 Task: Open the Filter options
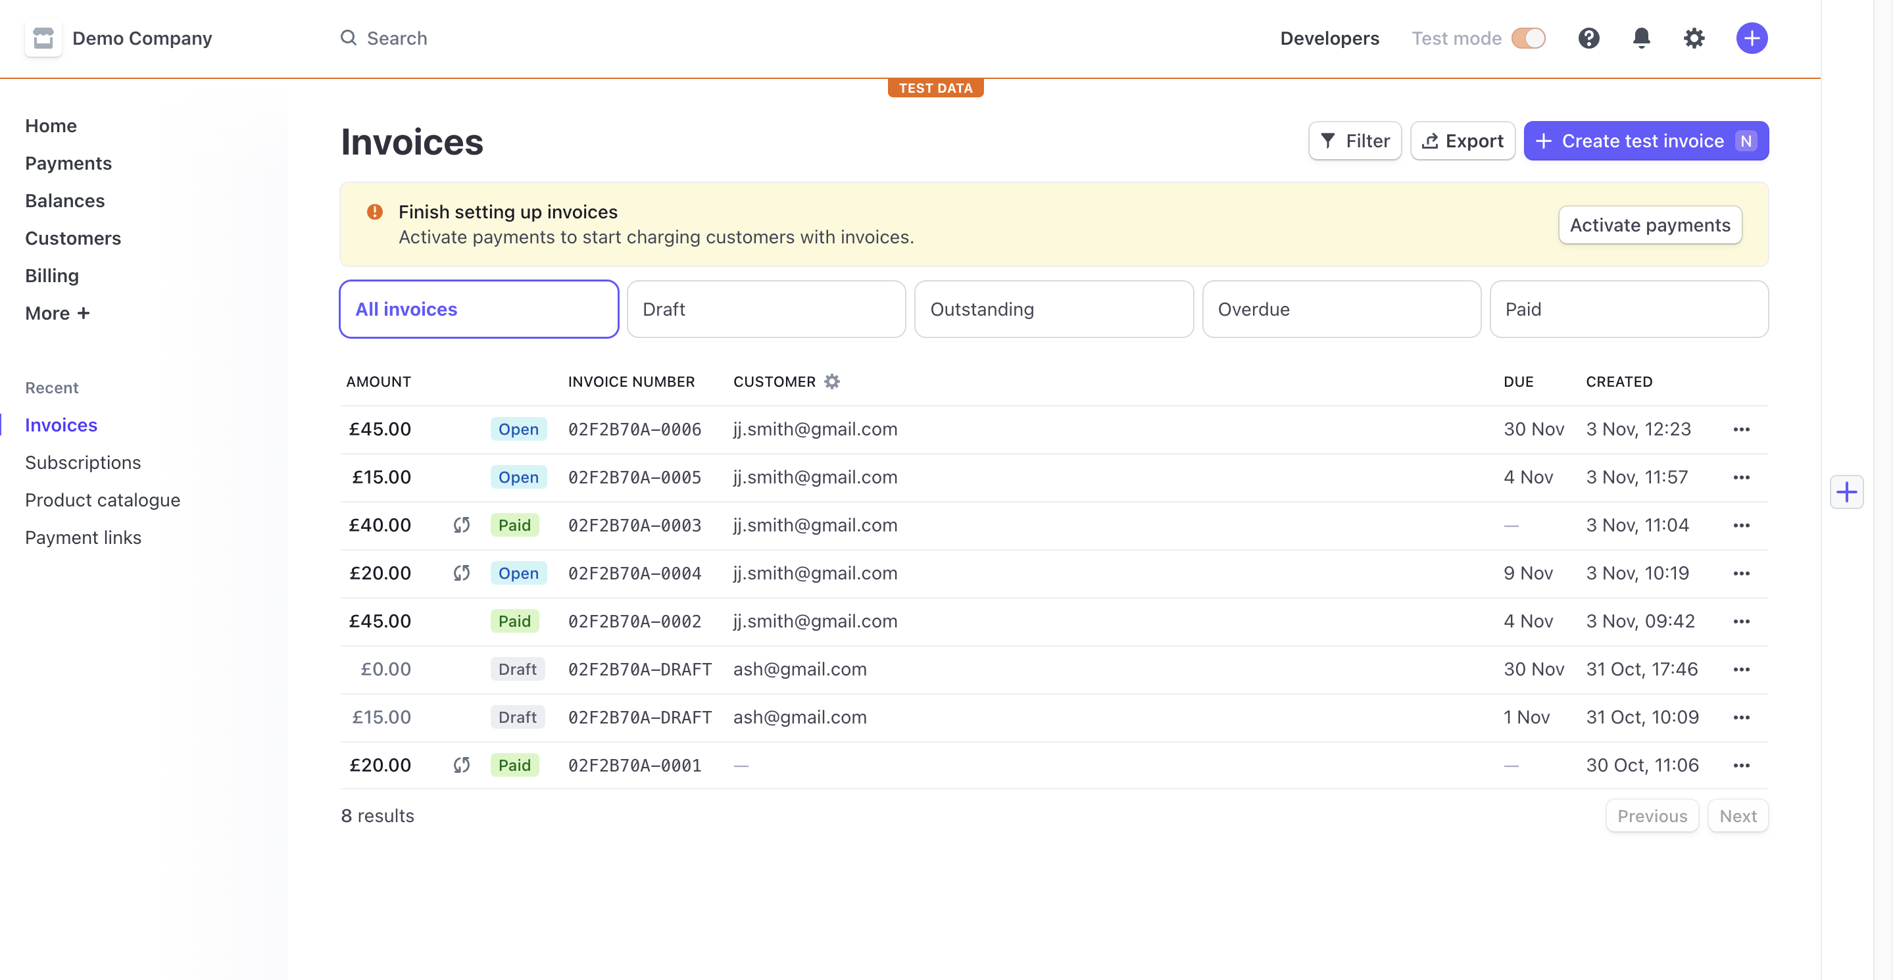point(1354,141)
